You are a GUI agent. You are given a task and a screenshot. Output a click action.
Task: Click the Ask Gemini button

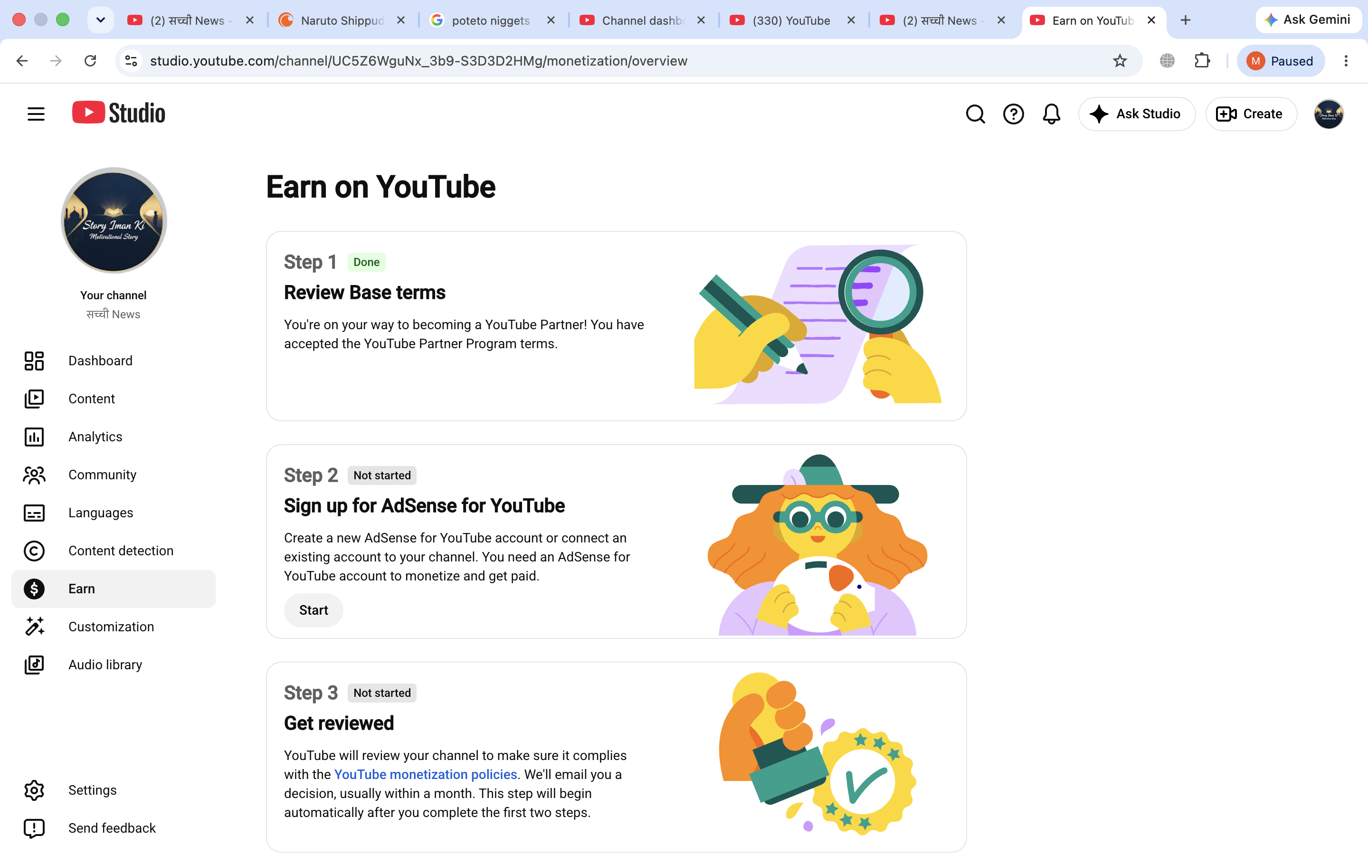pos(1308,20)
